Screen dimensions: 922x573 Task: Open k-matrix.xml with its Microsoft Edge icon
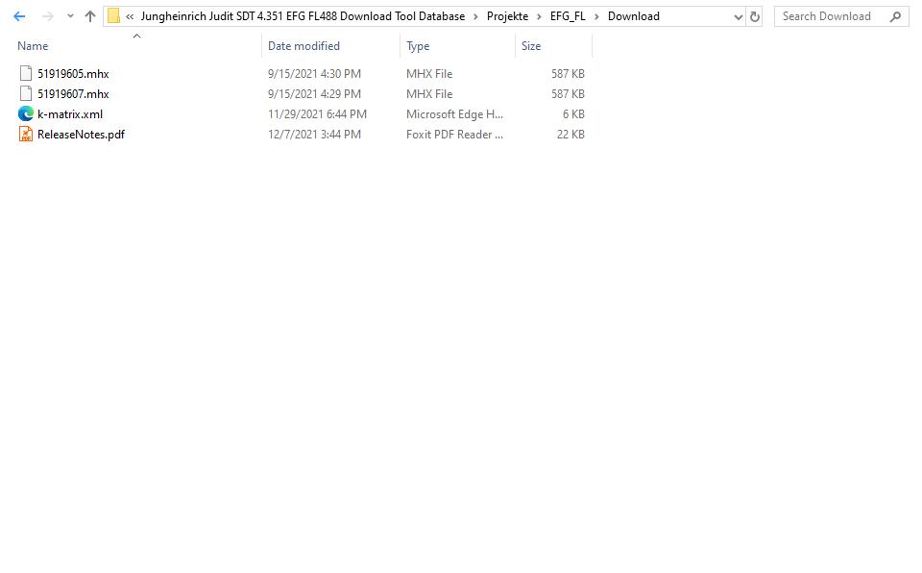pyautogui.click(x=25, y=113)
